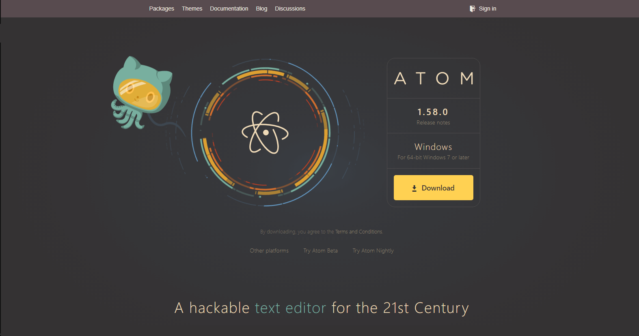Click the sign-in door icon
The width and height of the screenshot is (639, 336).
(x=473, y=9)
